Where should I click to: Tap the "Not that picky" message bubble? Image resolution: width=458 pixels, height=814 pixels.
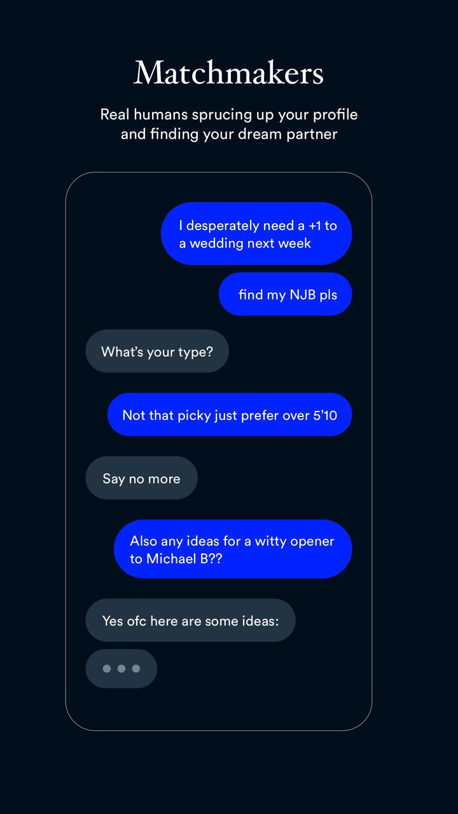pos(230,415)
